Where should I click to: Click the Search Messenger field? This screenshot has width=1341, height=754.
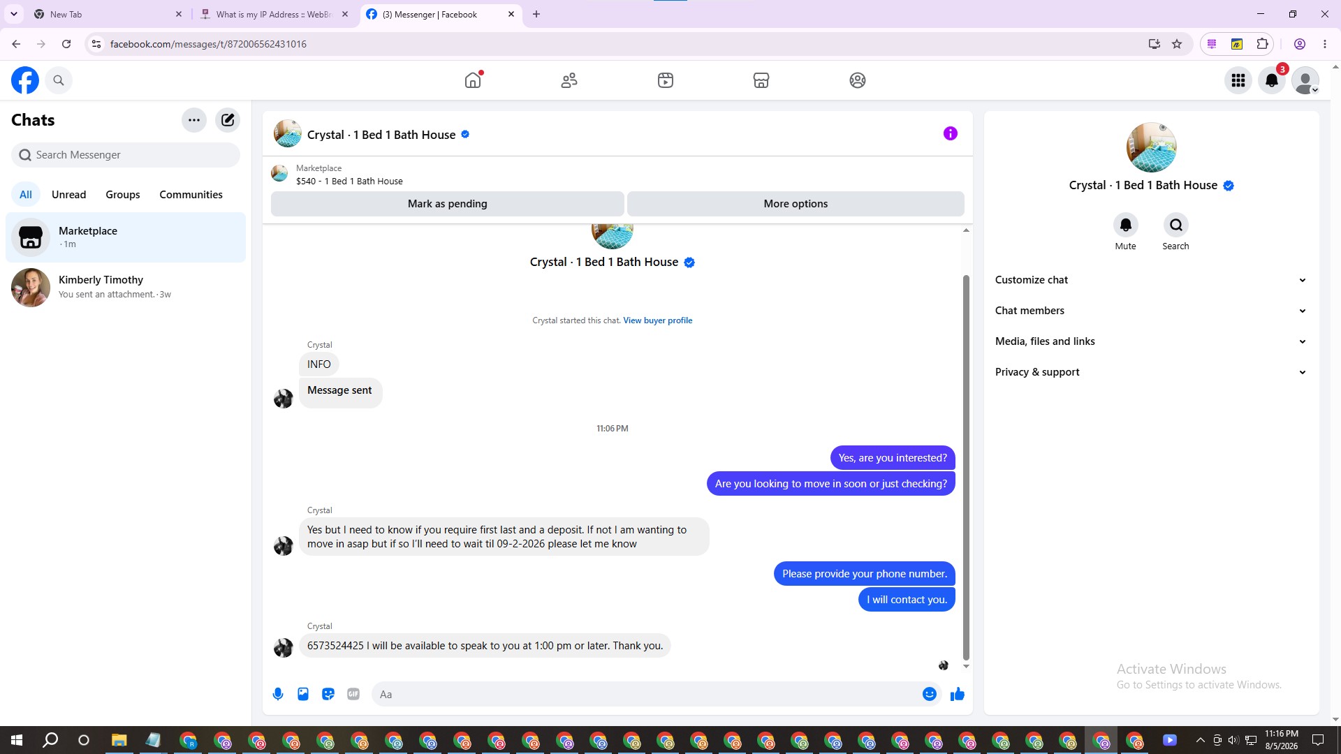[126, 155]
